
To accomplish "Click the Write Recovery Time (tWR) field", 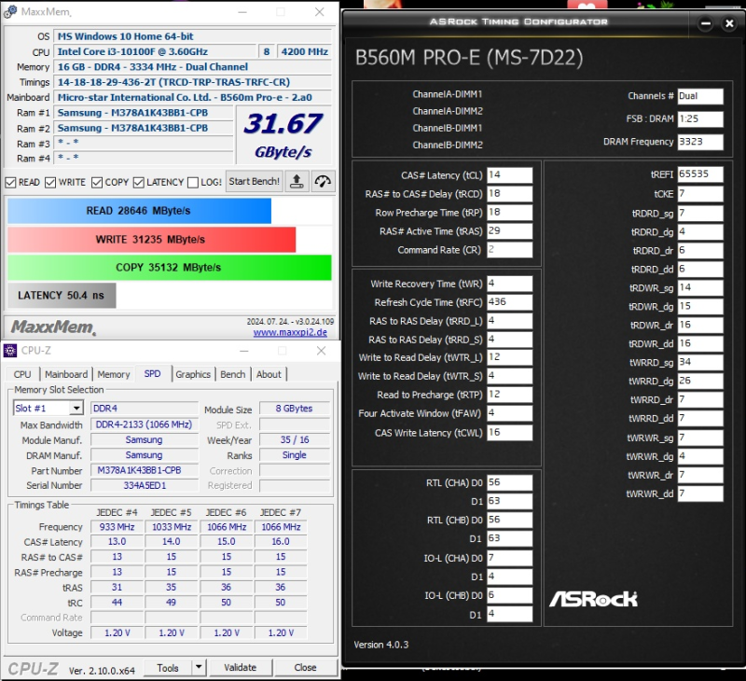I will coord(509,284).
